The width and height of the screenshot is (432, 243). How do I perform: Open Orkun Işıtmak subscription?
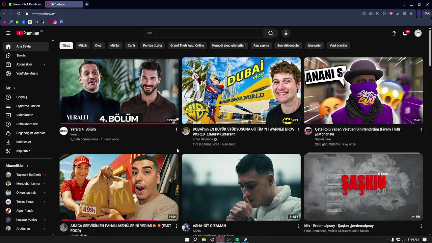click(26, 193)
